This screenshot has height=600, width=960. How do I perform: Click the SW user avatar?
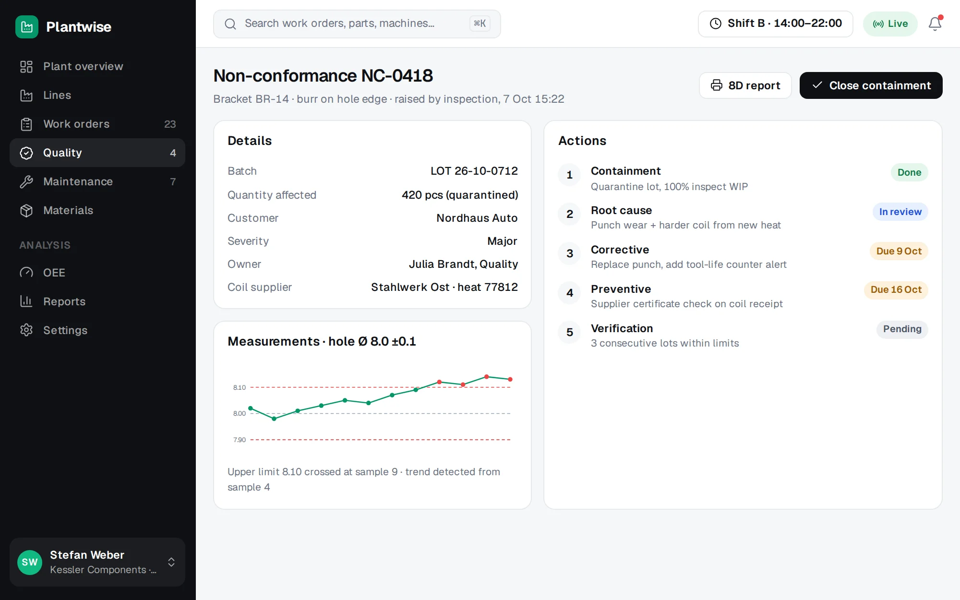click(30, 562)
